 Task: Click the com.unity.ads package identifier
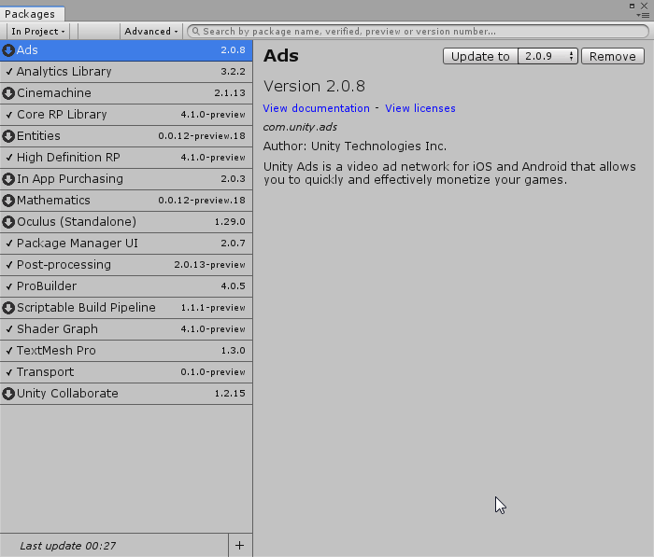[x=300, y=127]
